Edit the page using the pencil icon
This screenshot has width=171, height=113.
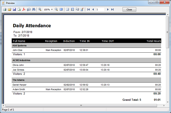click(82, 9)
